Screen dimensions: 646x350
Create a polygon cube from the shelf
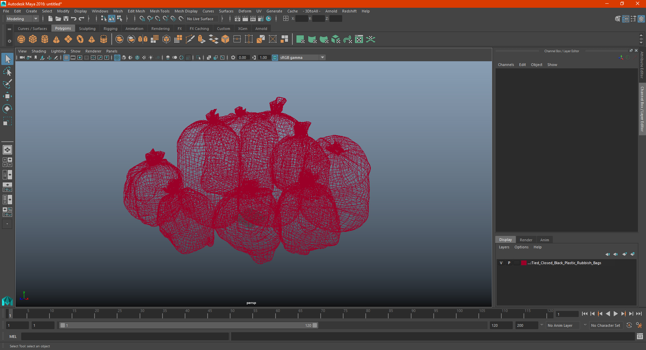[x=33, y=39]
